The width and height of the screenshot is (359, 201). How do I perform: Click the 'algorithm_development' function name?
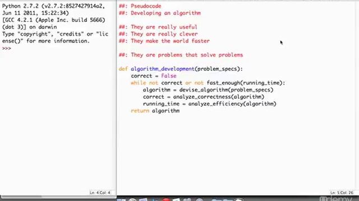[x=163, y=69]
